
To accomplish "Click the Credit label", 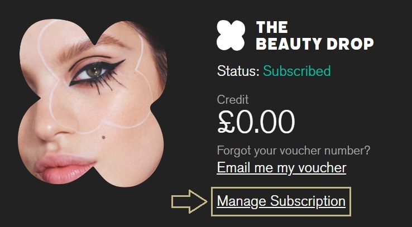I will (233, 100).
